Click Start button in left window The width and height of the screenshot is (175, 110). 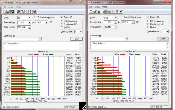click(x=77, y=39)
